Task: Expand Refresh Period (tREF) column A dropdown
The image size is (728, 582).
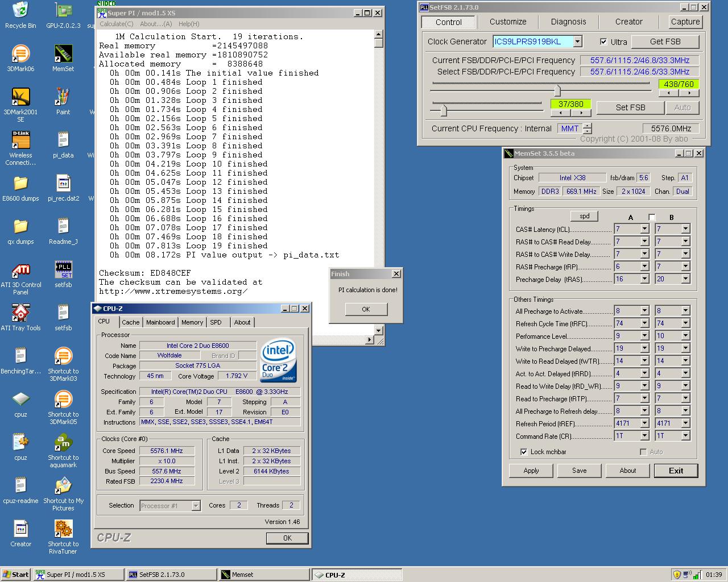Action: tap(644, 423)
